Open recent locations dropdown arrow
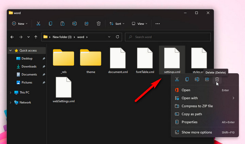 click(x=29, y=37)
